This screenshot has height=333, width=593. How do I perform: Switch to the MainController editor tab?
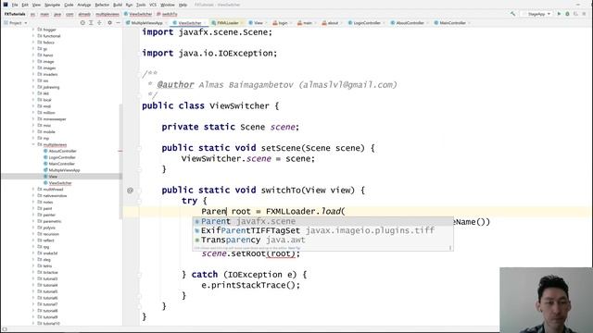coord(452,23)
